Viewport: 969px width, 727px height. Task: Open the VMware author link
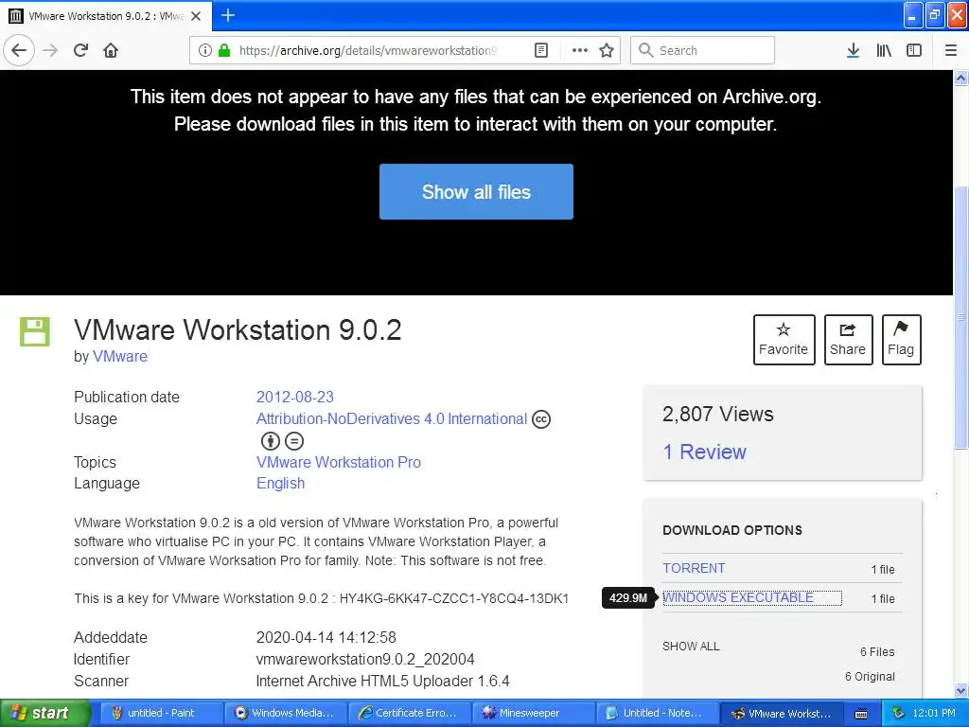point(120,357)
